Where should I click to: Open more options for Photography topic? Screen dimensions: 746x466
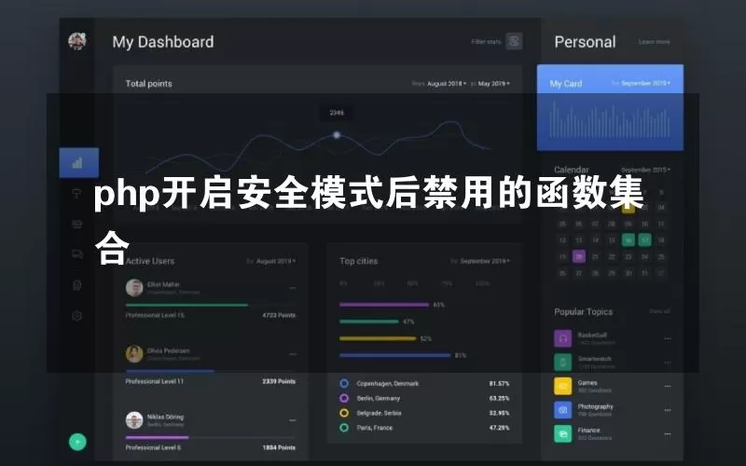pos(668,410)
